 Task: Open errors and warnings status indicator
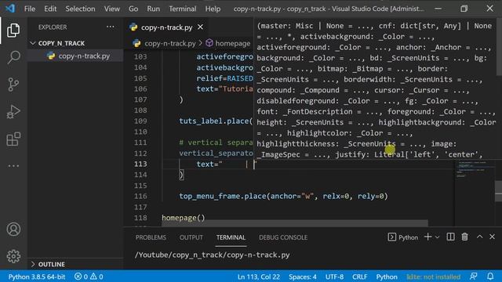[89, 277]
